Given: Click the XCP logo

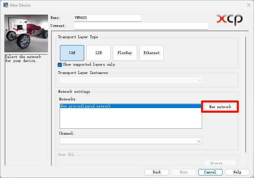Looking at the screenshot, I should (229, 20).
